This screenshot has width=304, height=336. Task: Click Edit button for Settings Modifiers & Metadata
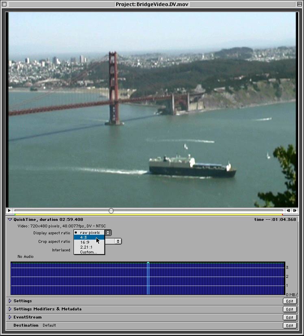[x=289, y=309]
